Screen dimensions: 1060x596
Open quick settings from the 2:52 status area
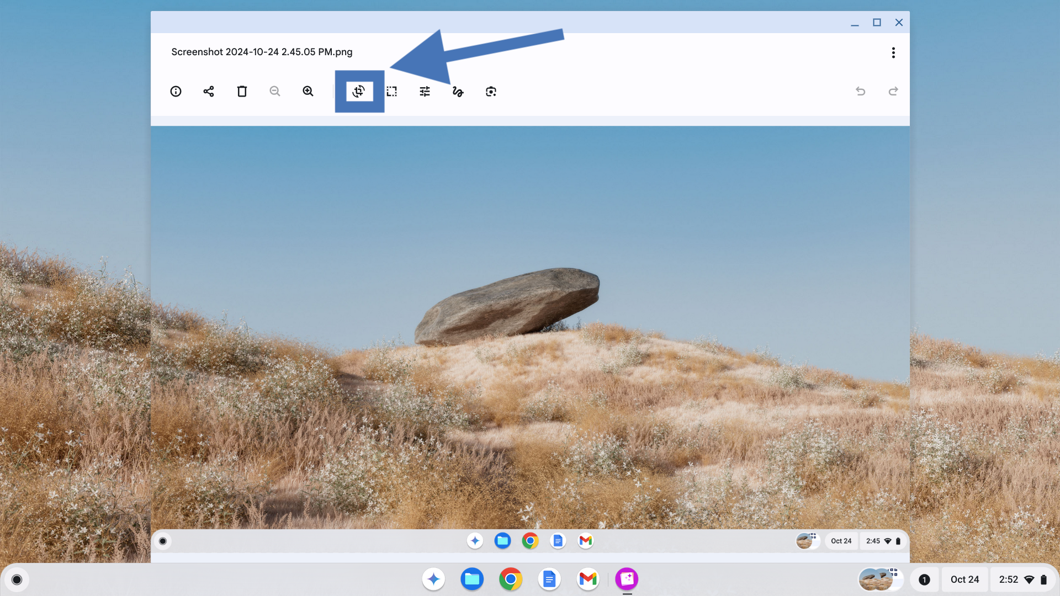[1022, 579]
